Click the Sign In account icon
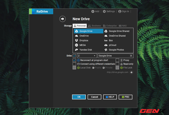The height and width of the screenshot is (115, 169). [x=120, y=11]
